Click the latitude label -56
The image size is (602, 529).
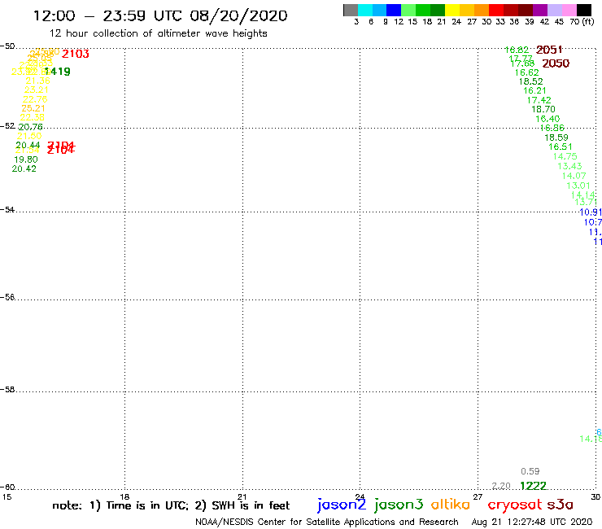(7, 297)
